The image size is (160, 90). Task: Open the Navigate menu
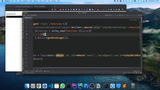point(25,1)
